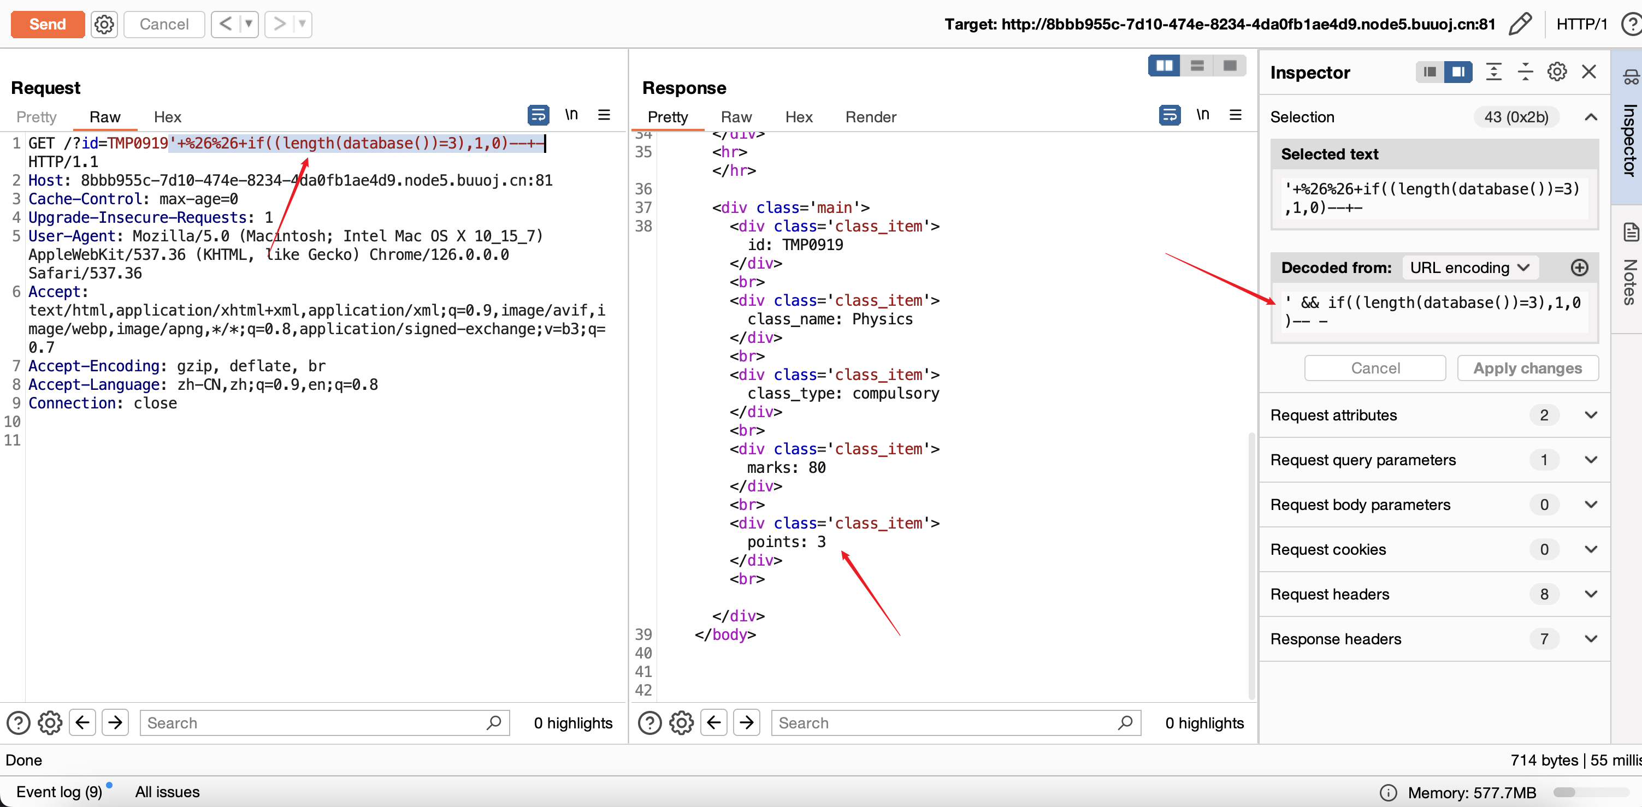This screenshot has height=807, width=1642.
Task: Open Request search settings gear
Action: pos(50,723)
